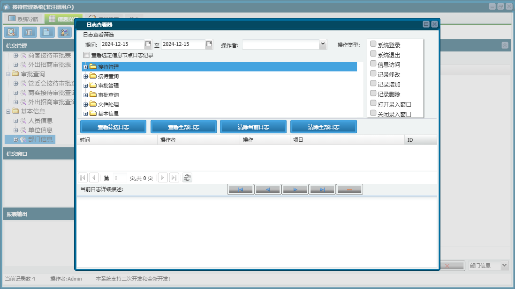This screenshot has height=289, width=515.
Task: Click the 接待管理 folder icon
Action: (x=93, y=67)
